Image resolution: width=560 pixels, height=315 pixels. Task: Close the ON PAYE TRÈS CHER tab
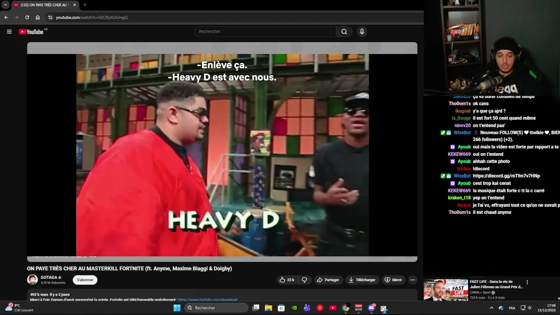(74, 5)
